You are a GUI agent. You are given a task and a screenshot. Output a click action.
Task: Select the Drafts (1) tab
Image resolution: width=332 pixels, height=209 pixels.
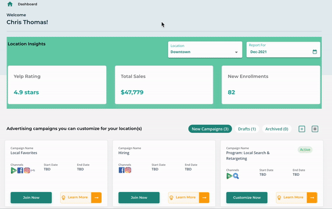point(247,129)
